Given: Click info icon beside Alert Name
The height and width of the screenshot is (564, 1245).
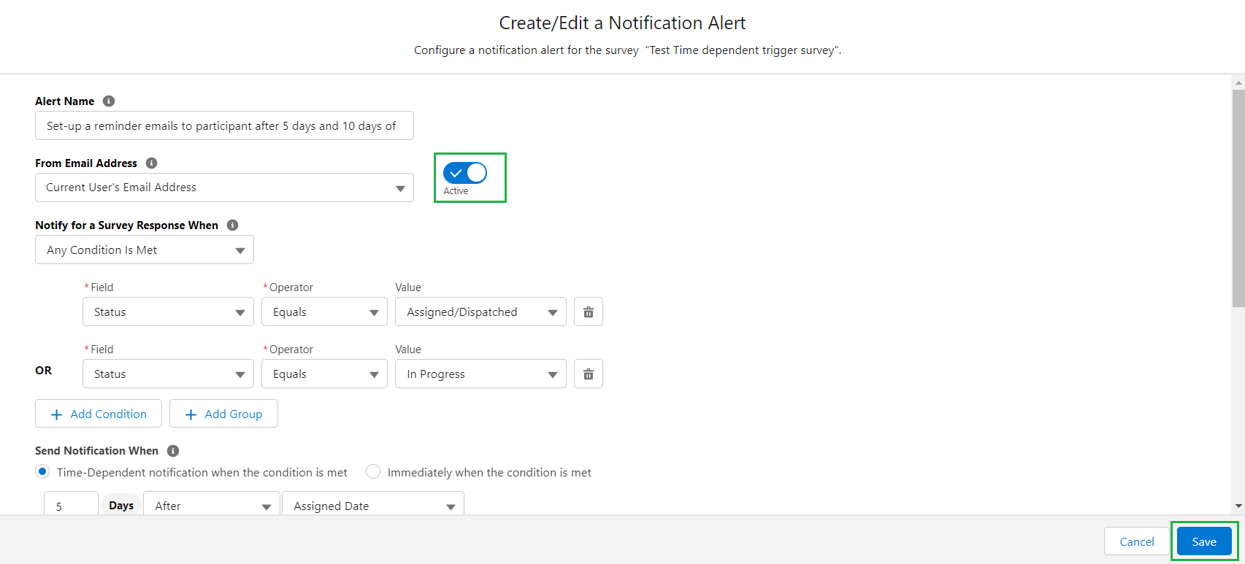Looking at the screenshot, I should click(109, 101).
